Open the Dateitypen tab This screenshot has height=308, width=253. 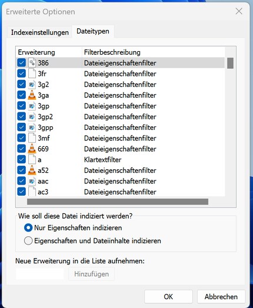[x=93, y=31]
